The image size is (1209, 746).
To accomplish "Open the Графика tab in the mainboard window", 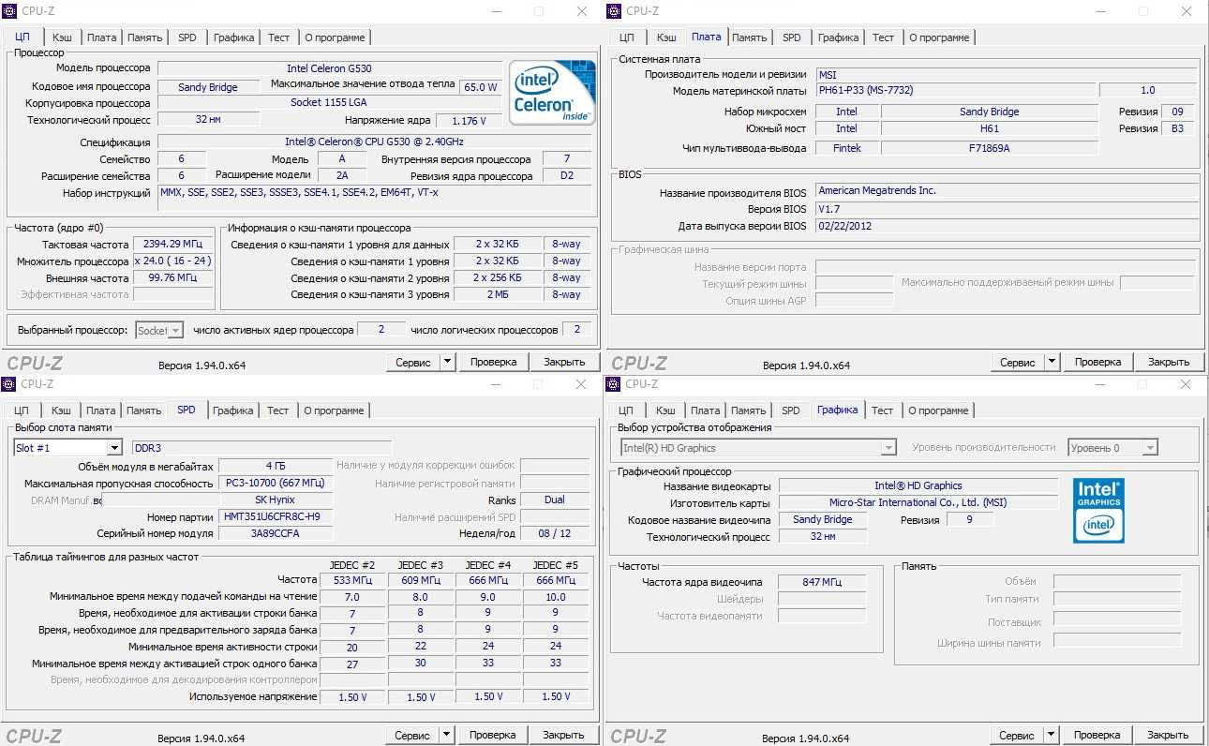I will [x=839, y=37].
